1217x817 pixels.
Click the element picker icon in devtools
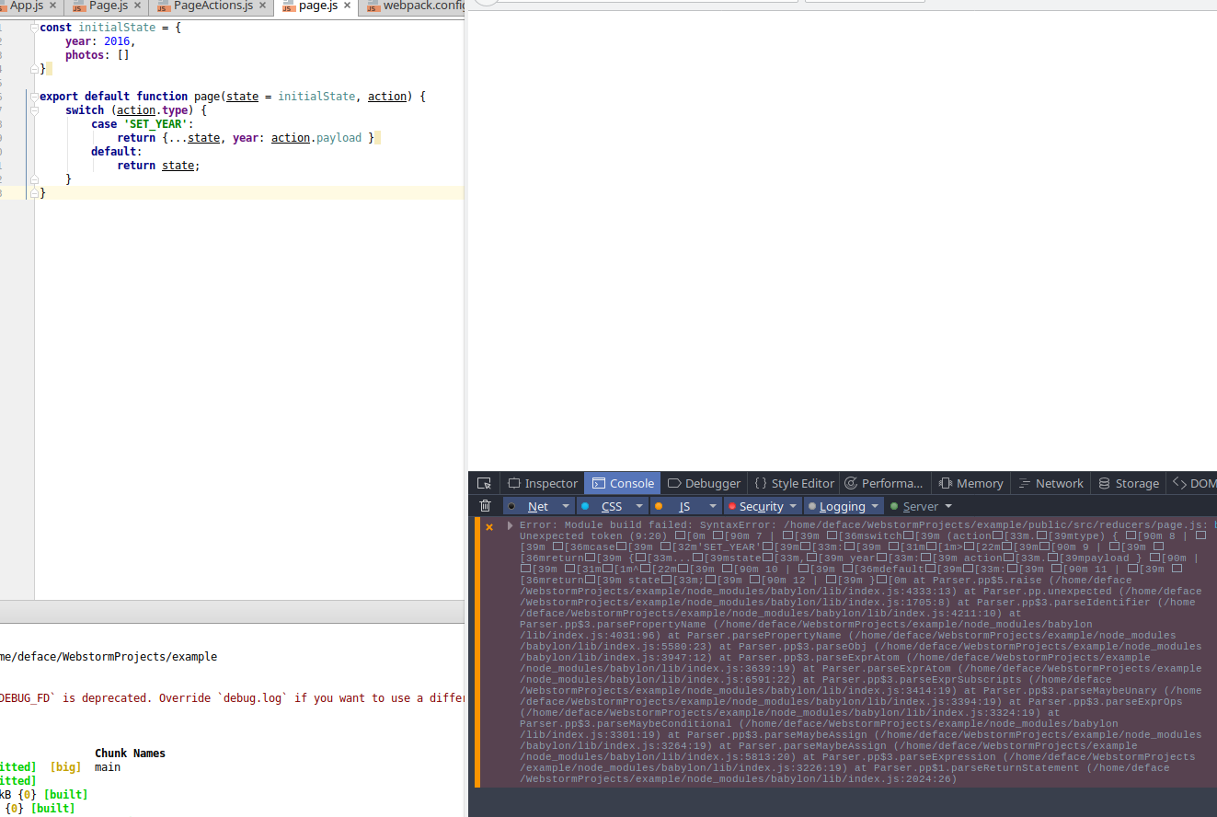[484, 483]
